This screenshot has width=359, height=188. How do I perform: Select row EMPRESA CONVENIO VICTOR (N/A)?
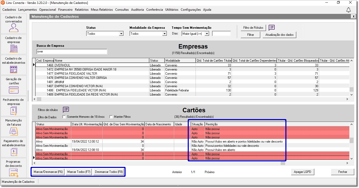coord(192,86)
